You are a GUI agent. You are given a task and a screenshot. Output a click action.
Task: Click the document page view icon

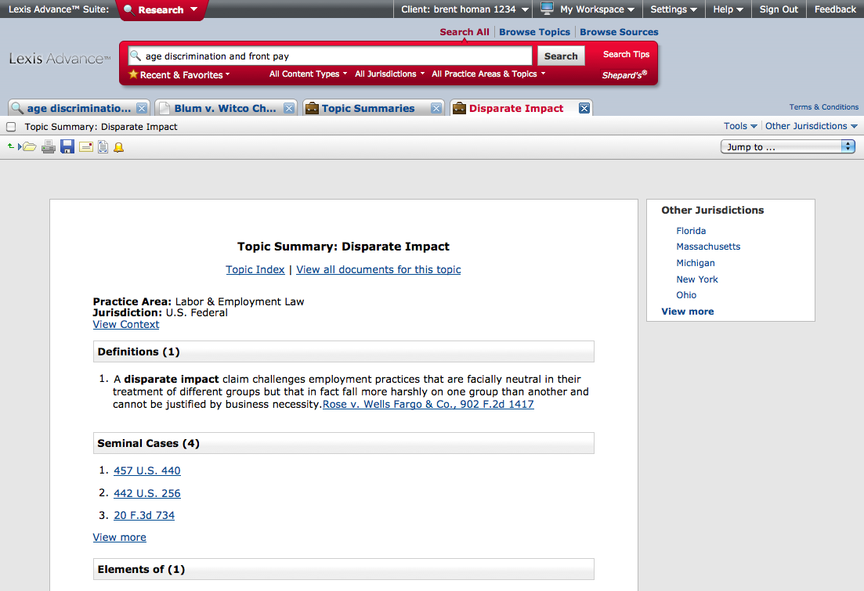point(103,146)
